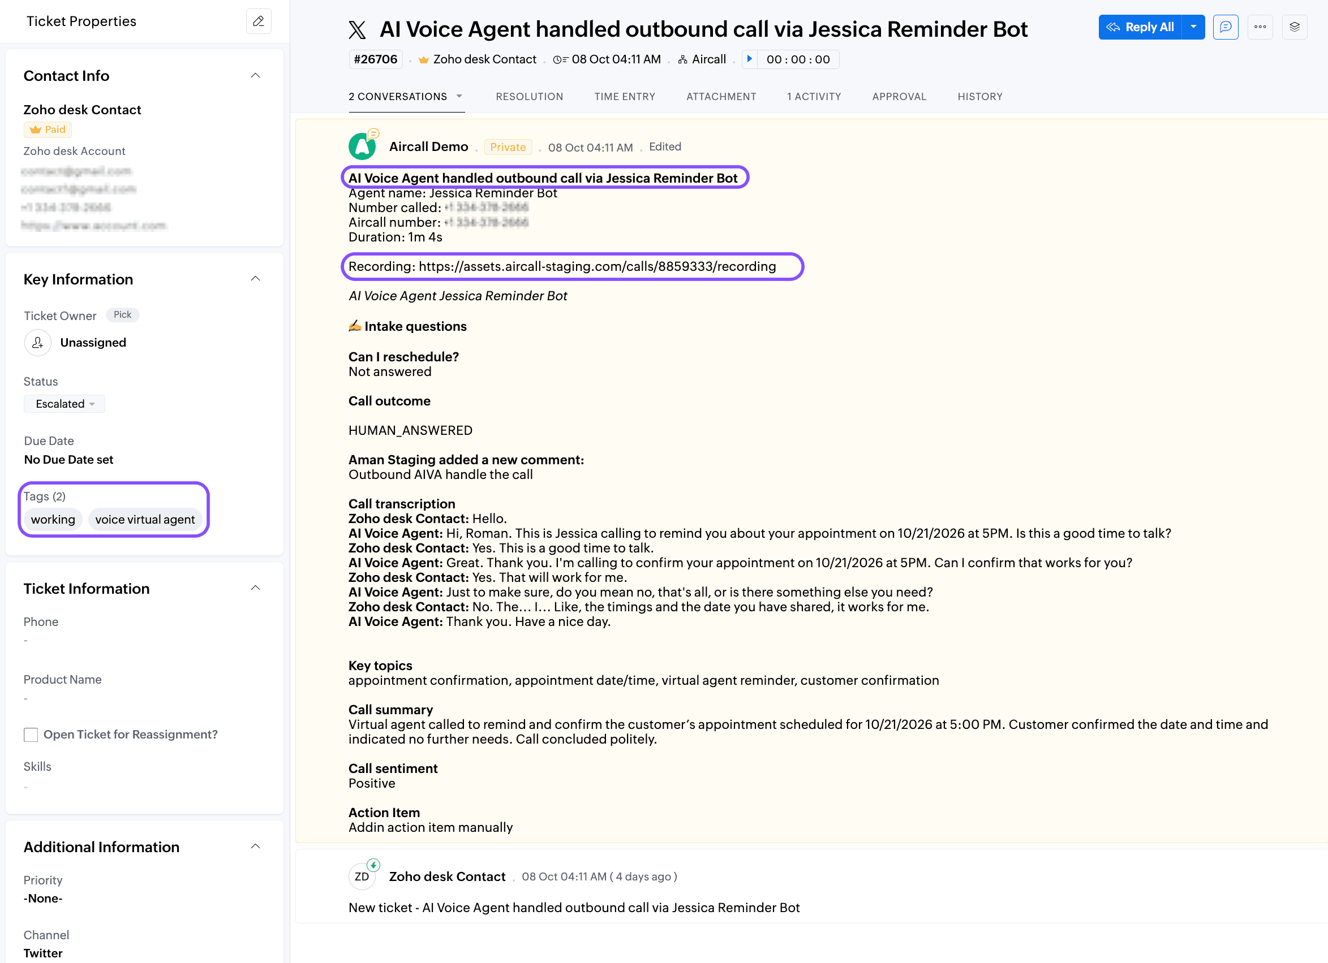
Task: Click the Reply All button
Action: pos(1140,27)
